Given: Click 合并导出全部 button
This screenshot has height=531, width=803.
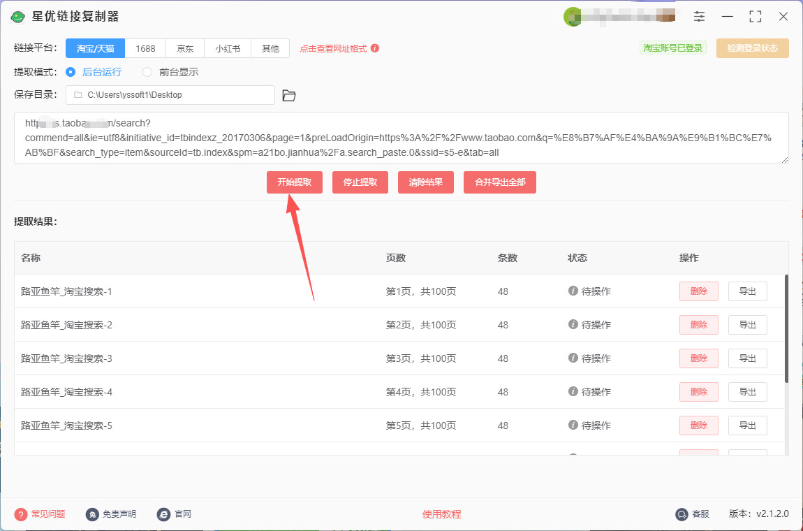Looking at the screenshot, I should [500, 182].
